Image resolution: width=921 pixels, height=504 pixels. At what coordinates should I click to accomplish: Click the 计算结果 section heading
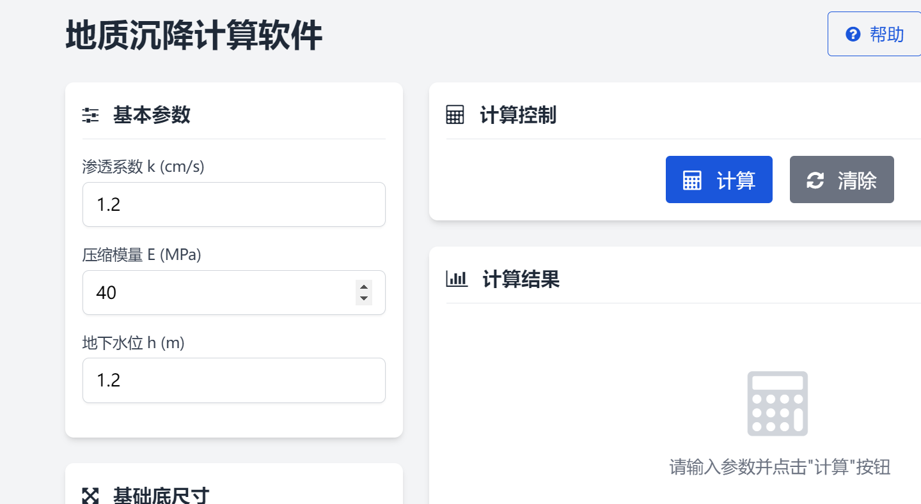pos(521,279)
